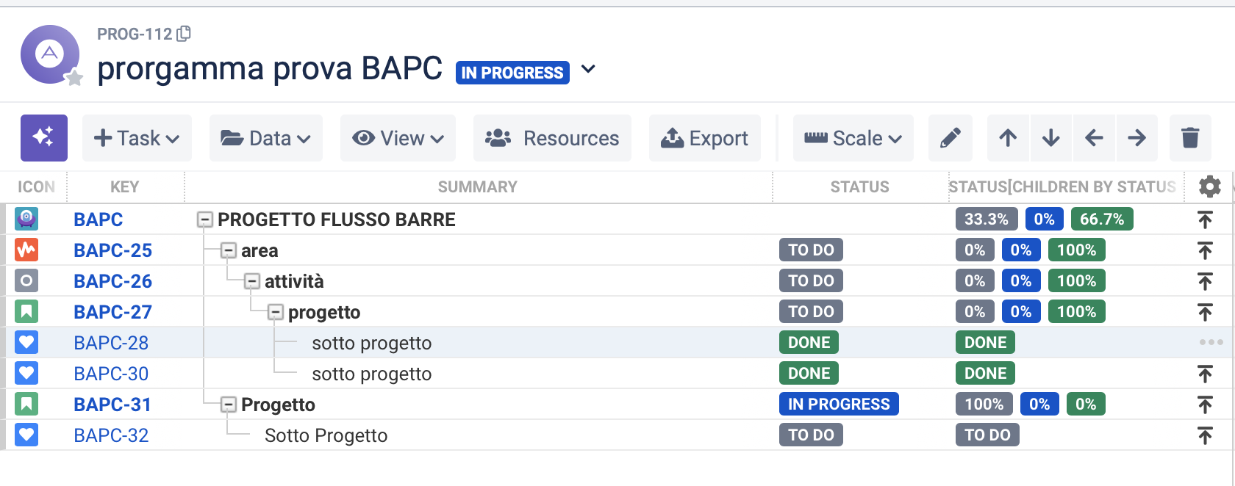The image size is (1235, 486).
Task: Collapse the Progetto BAPC-31 node
Action: (x=229, y=405)
